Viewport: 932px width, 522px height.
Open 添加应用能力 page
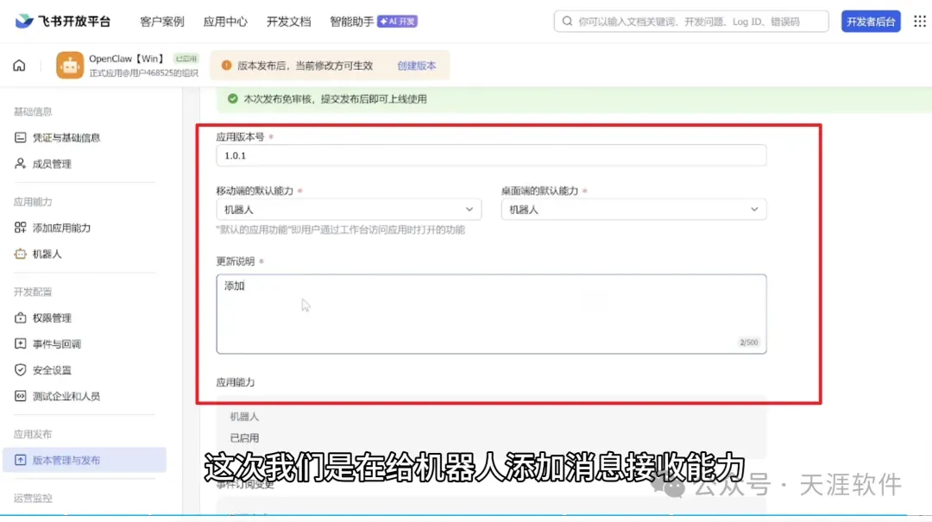click(62, 228)
